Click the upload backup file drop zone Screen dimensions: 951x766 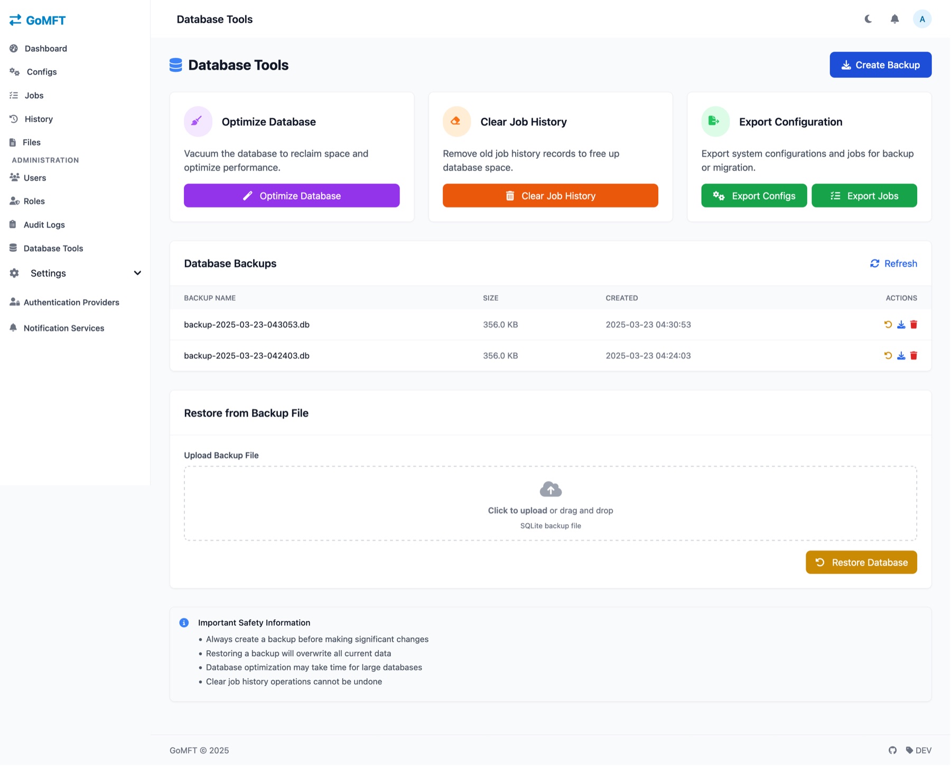tap(550, 503)
